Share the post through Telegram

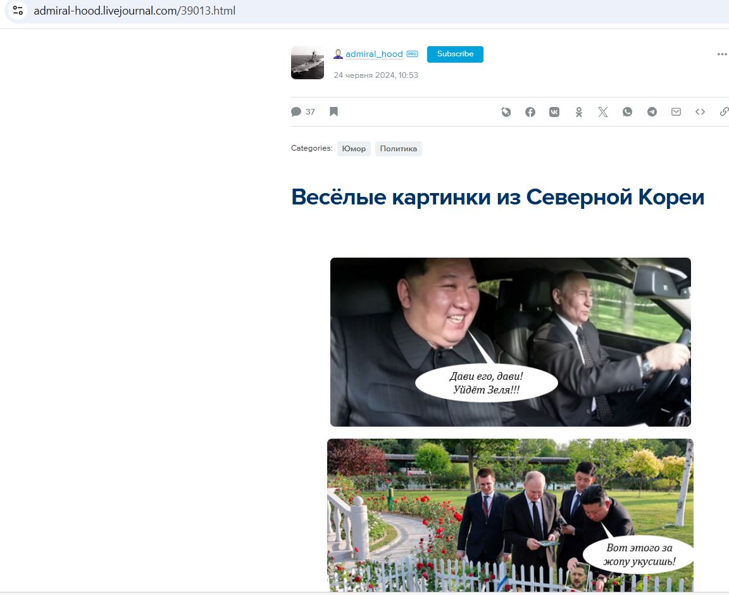tap(652, 111)
